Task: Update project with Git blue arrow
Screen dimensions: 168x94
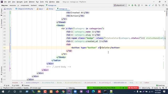Action: [x=150, y=5]
